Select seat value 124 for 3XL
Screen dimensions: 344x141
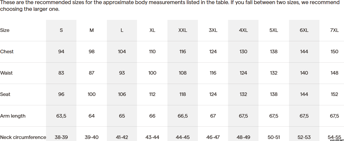tap(213, 94)
